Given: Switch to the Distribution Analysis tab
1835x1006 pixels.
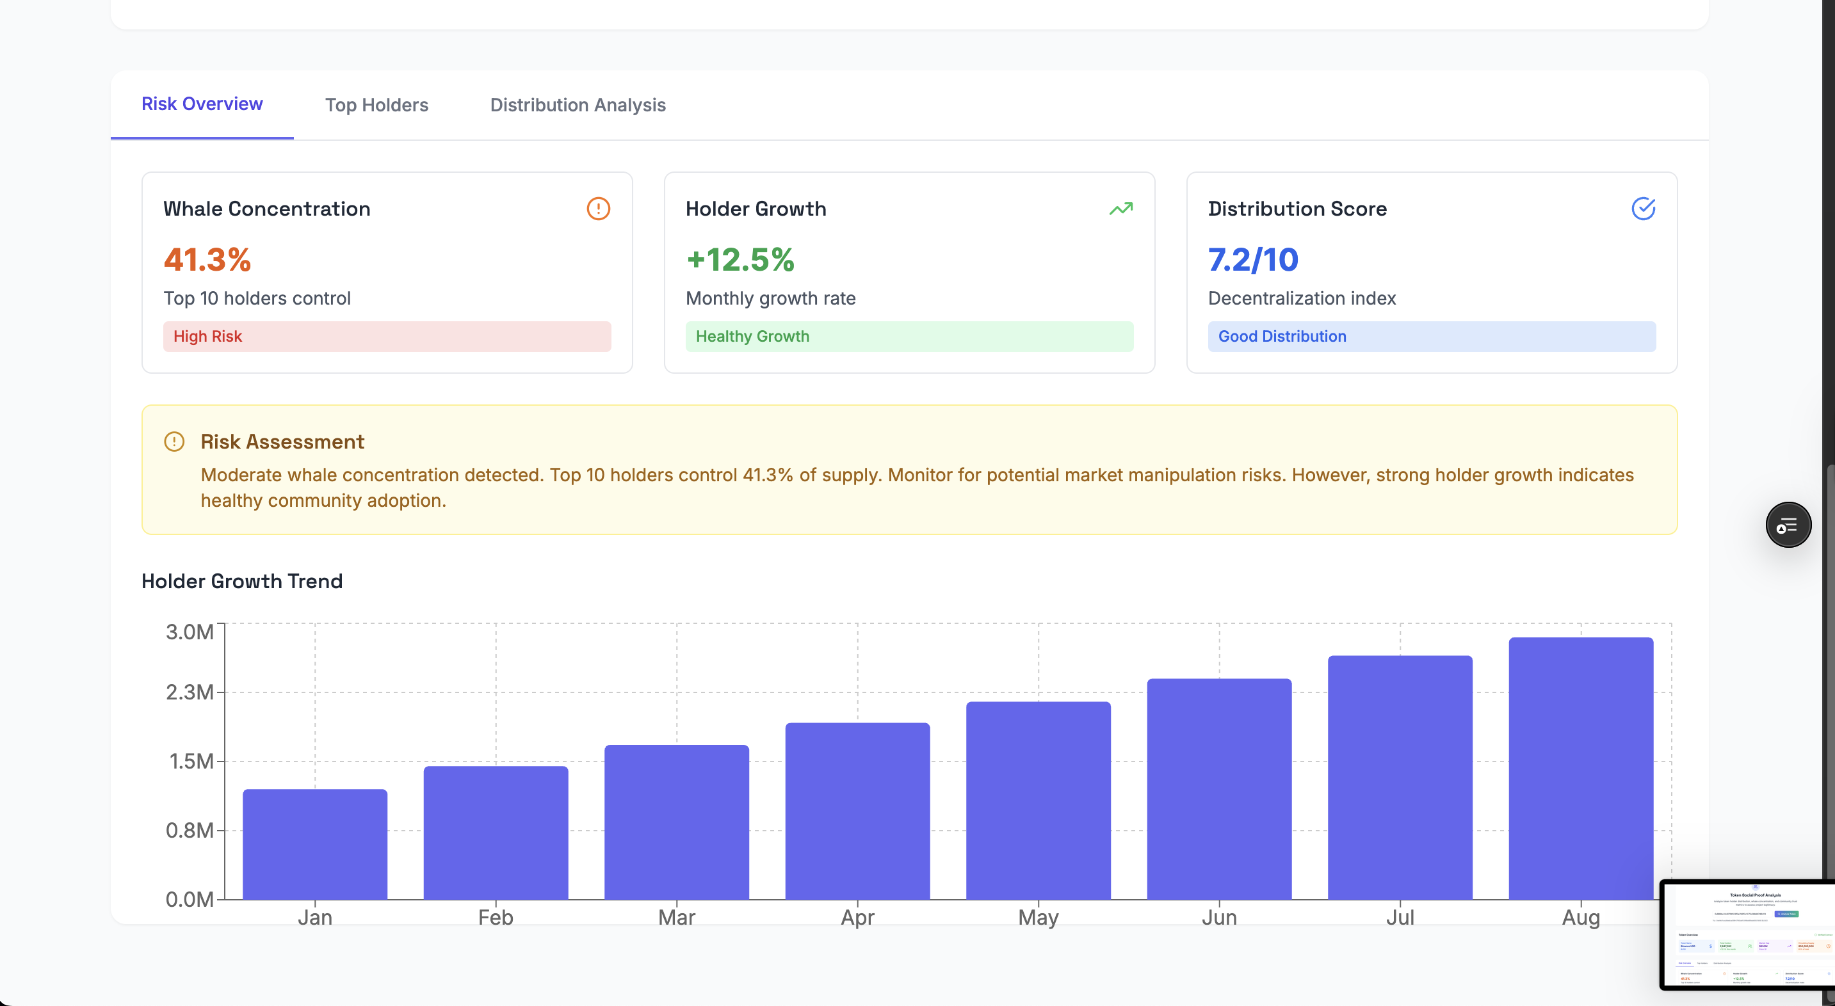Looking at the screenshot, I should pos(578,106).
